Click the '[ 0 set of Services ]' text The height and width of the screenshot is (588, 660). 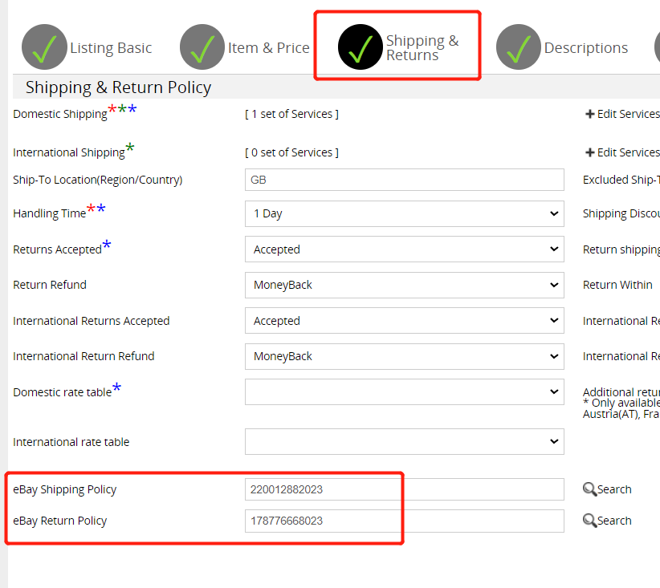pos(291,152)
